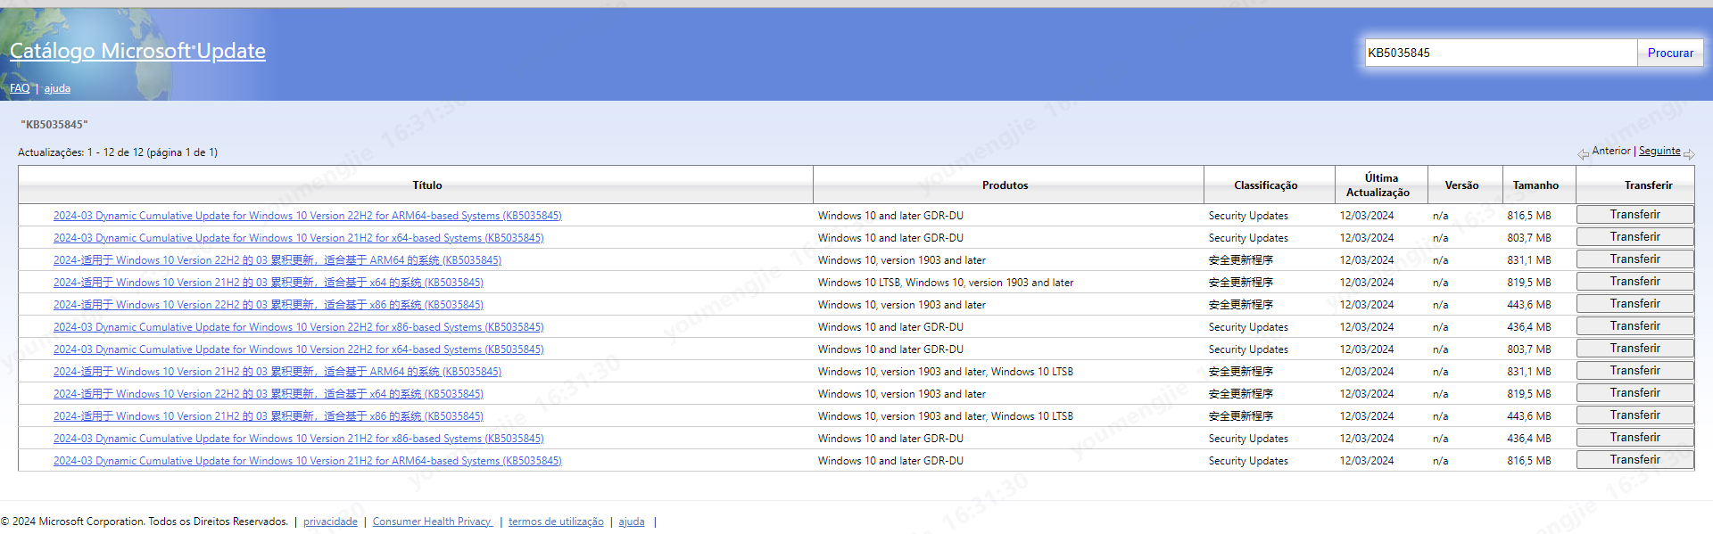Select the 819,5 MB size for Chinese 21H2 x64 update
This screenshot has width=1713, height=534.
(1529, 283)
